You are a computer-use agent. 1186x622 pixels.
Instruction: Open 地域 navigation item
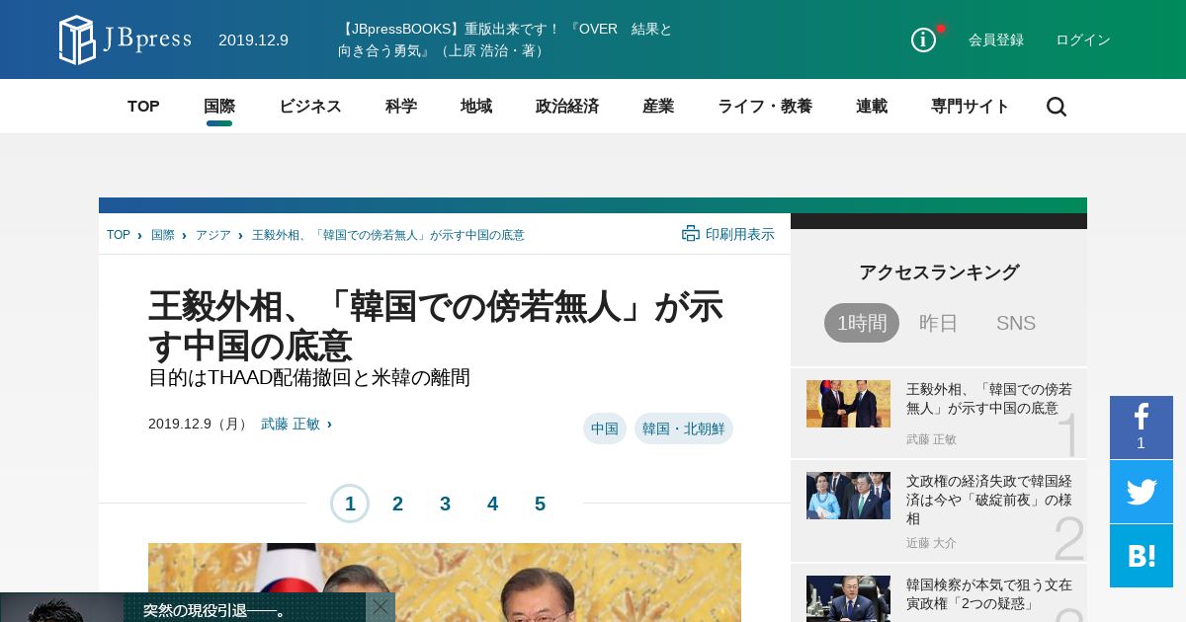476,107
